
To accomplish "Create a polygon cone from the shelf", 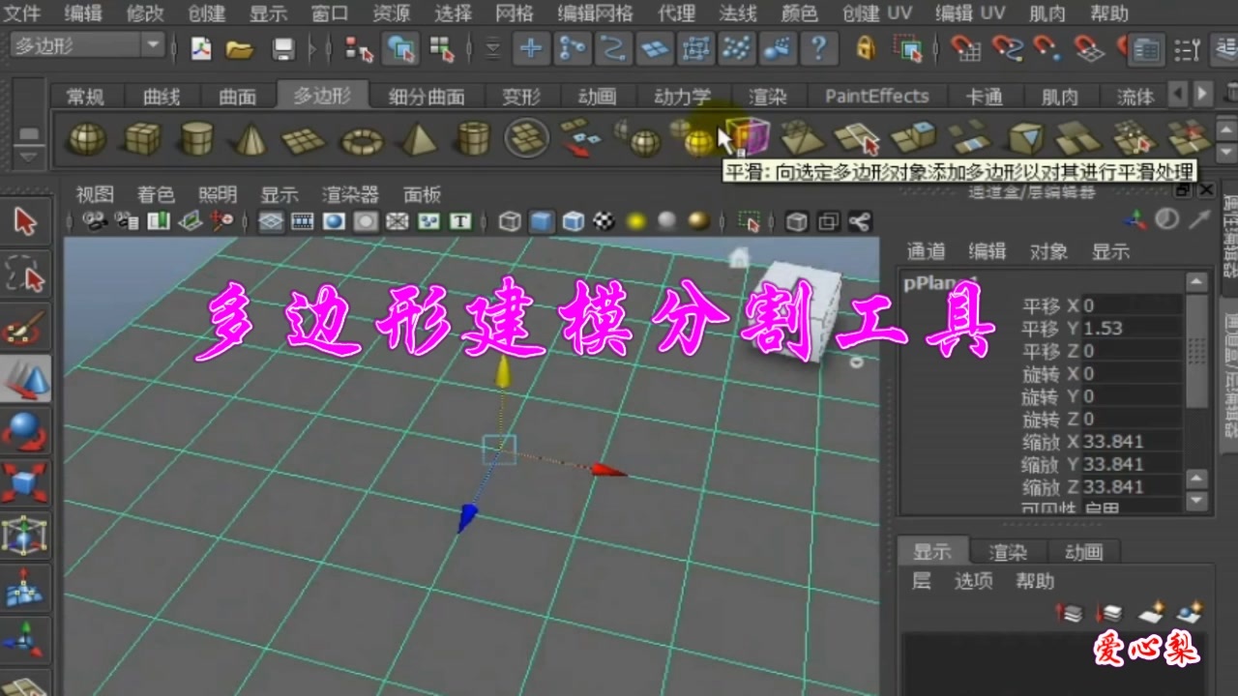I will click(x=251, y=140).
